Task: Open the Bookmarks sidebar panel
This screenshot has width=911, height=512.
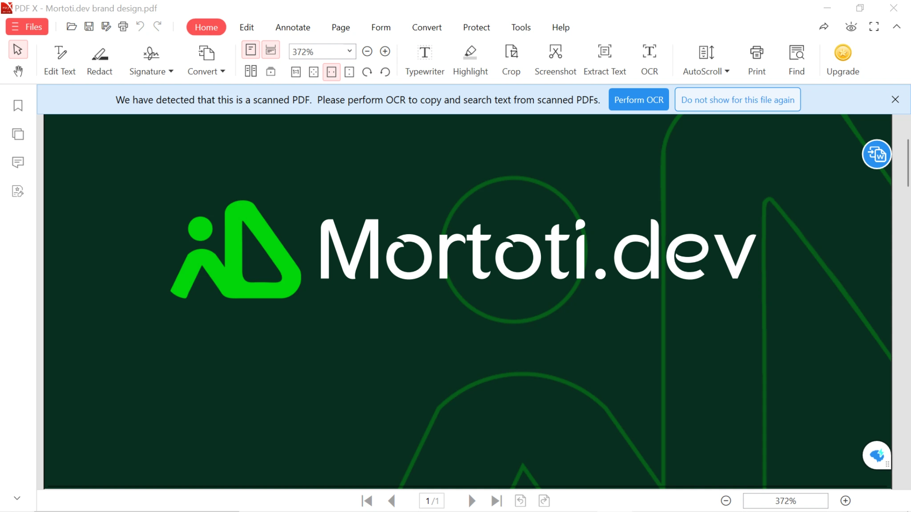Action: 18,105
